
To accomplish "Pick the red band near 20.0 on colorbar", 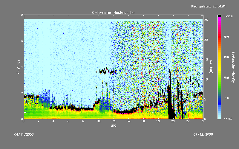I will [x=219, y=37].
